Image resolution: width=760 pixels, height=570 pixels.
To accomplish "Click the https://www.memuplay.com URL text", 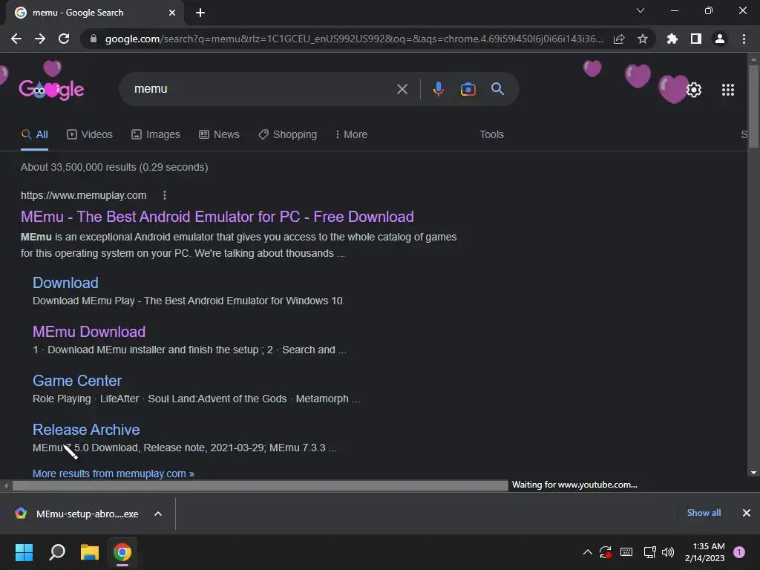I will click(83, 195).
